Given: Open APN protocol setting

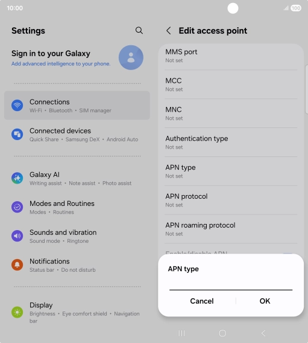Looking at the screenshot, I should (x=231, y=200).
